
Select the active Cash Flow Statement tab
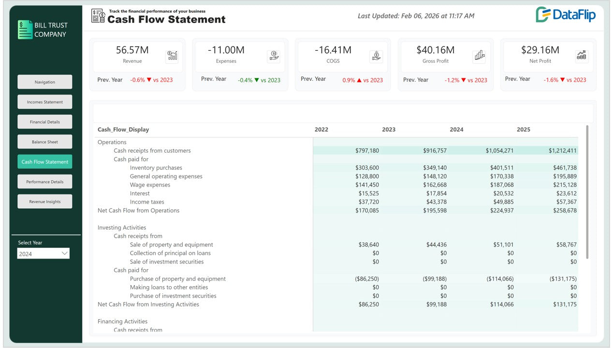coord(45,162)
